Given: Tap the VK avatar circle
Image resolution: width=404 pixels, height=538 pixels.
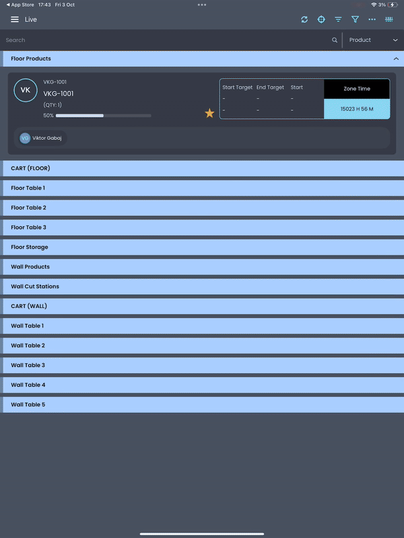Looking at the screenshot, I should click(x=26, y=90).
